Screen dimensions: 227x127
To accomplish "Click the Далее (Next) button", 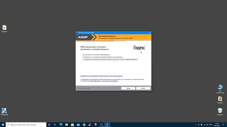I will click(143, 88).
